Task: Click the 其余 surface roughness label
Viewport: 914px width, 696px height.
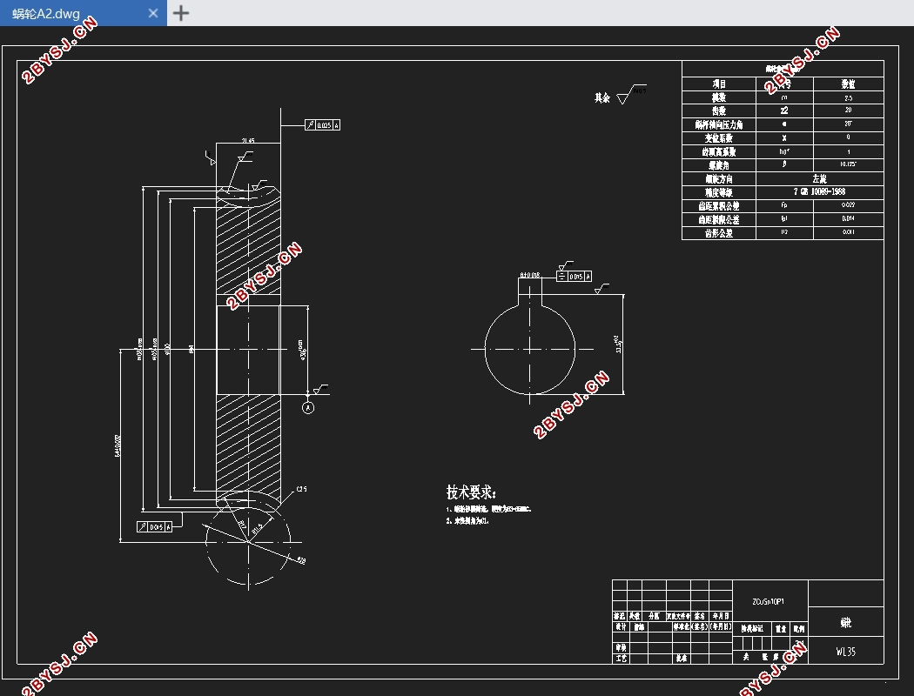Action: (602, 97)
